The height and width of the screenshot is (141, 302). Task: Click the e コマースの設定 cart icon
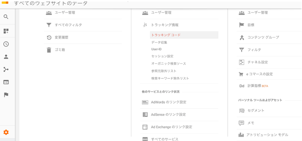(241, 74)
